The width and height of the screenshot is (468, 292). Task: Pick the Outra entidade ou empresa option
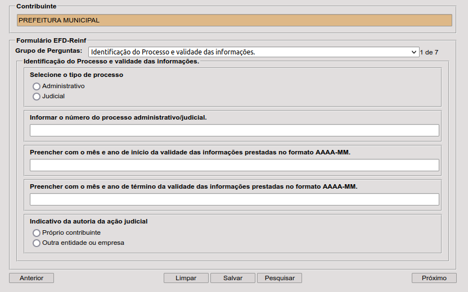(x=37, y=244)
